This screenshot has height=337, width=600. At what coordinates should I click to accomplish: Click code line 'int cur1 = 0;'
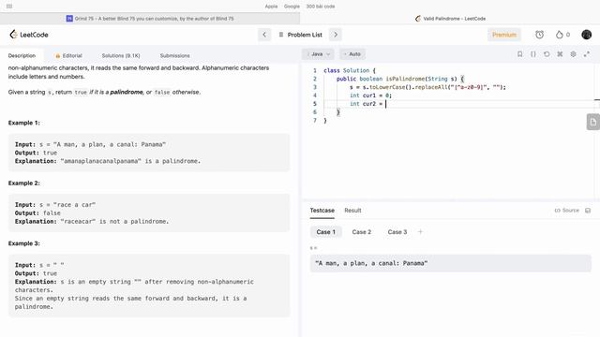371,95
